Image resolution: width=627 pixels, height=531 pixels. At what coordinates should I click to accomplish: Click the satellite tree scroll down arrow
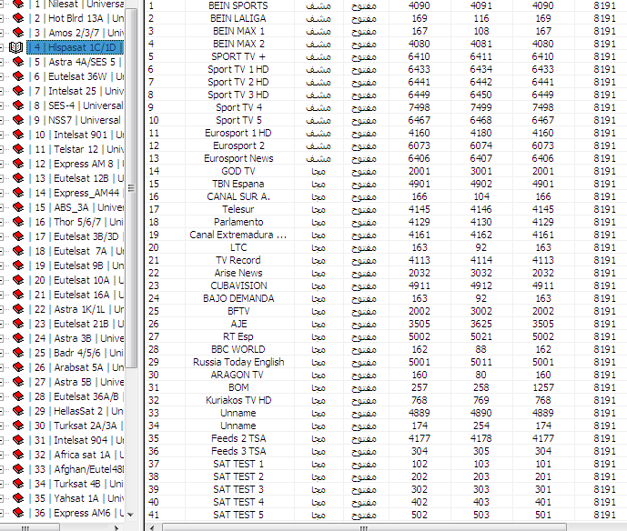[131, 515]
